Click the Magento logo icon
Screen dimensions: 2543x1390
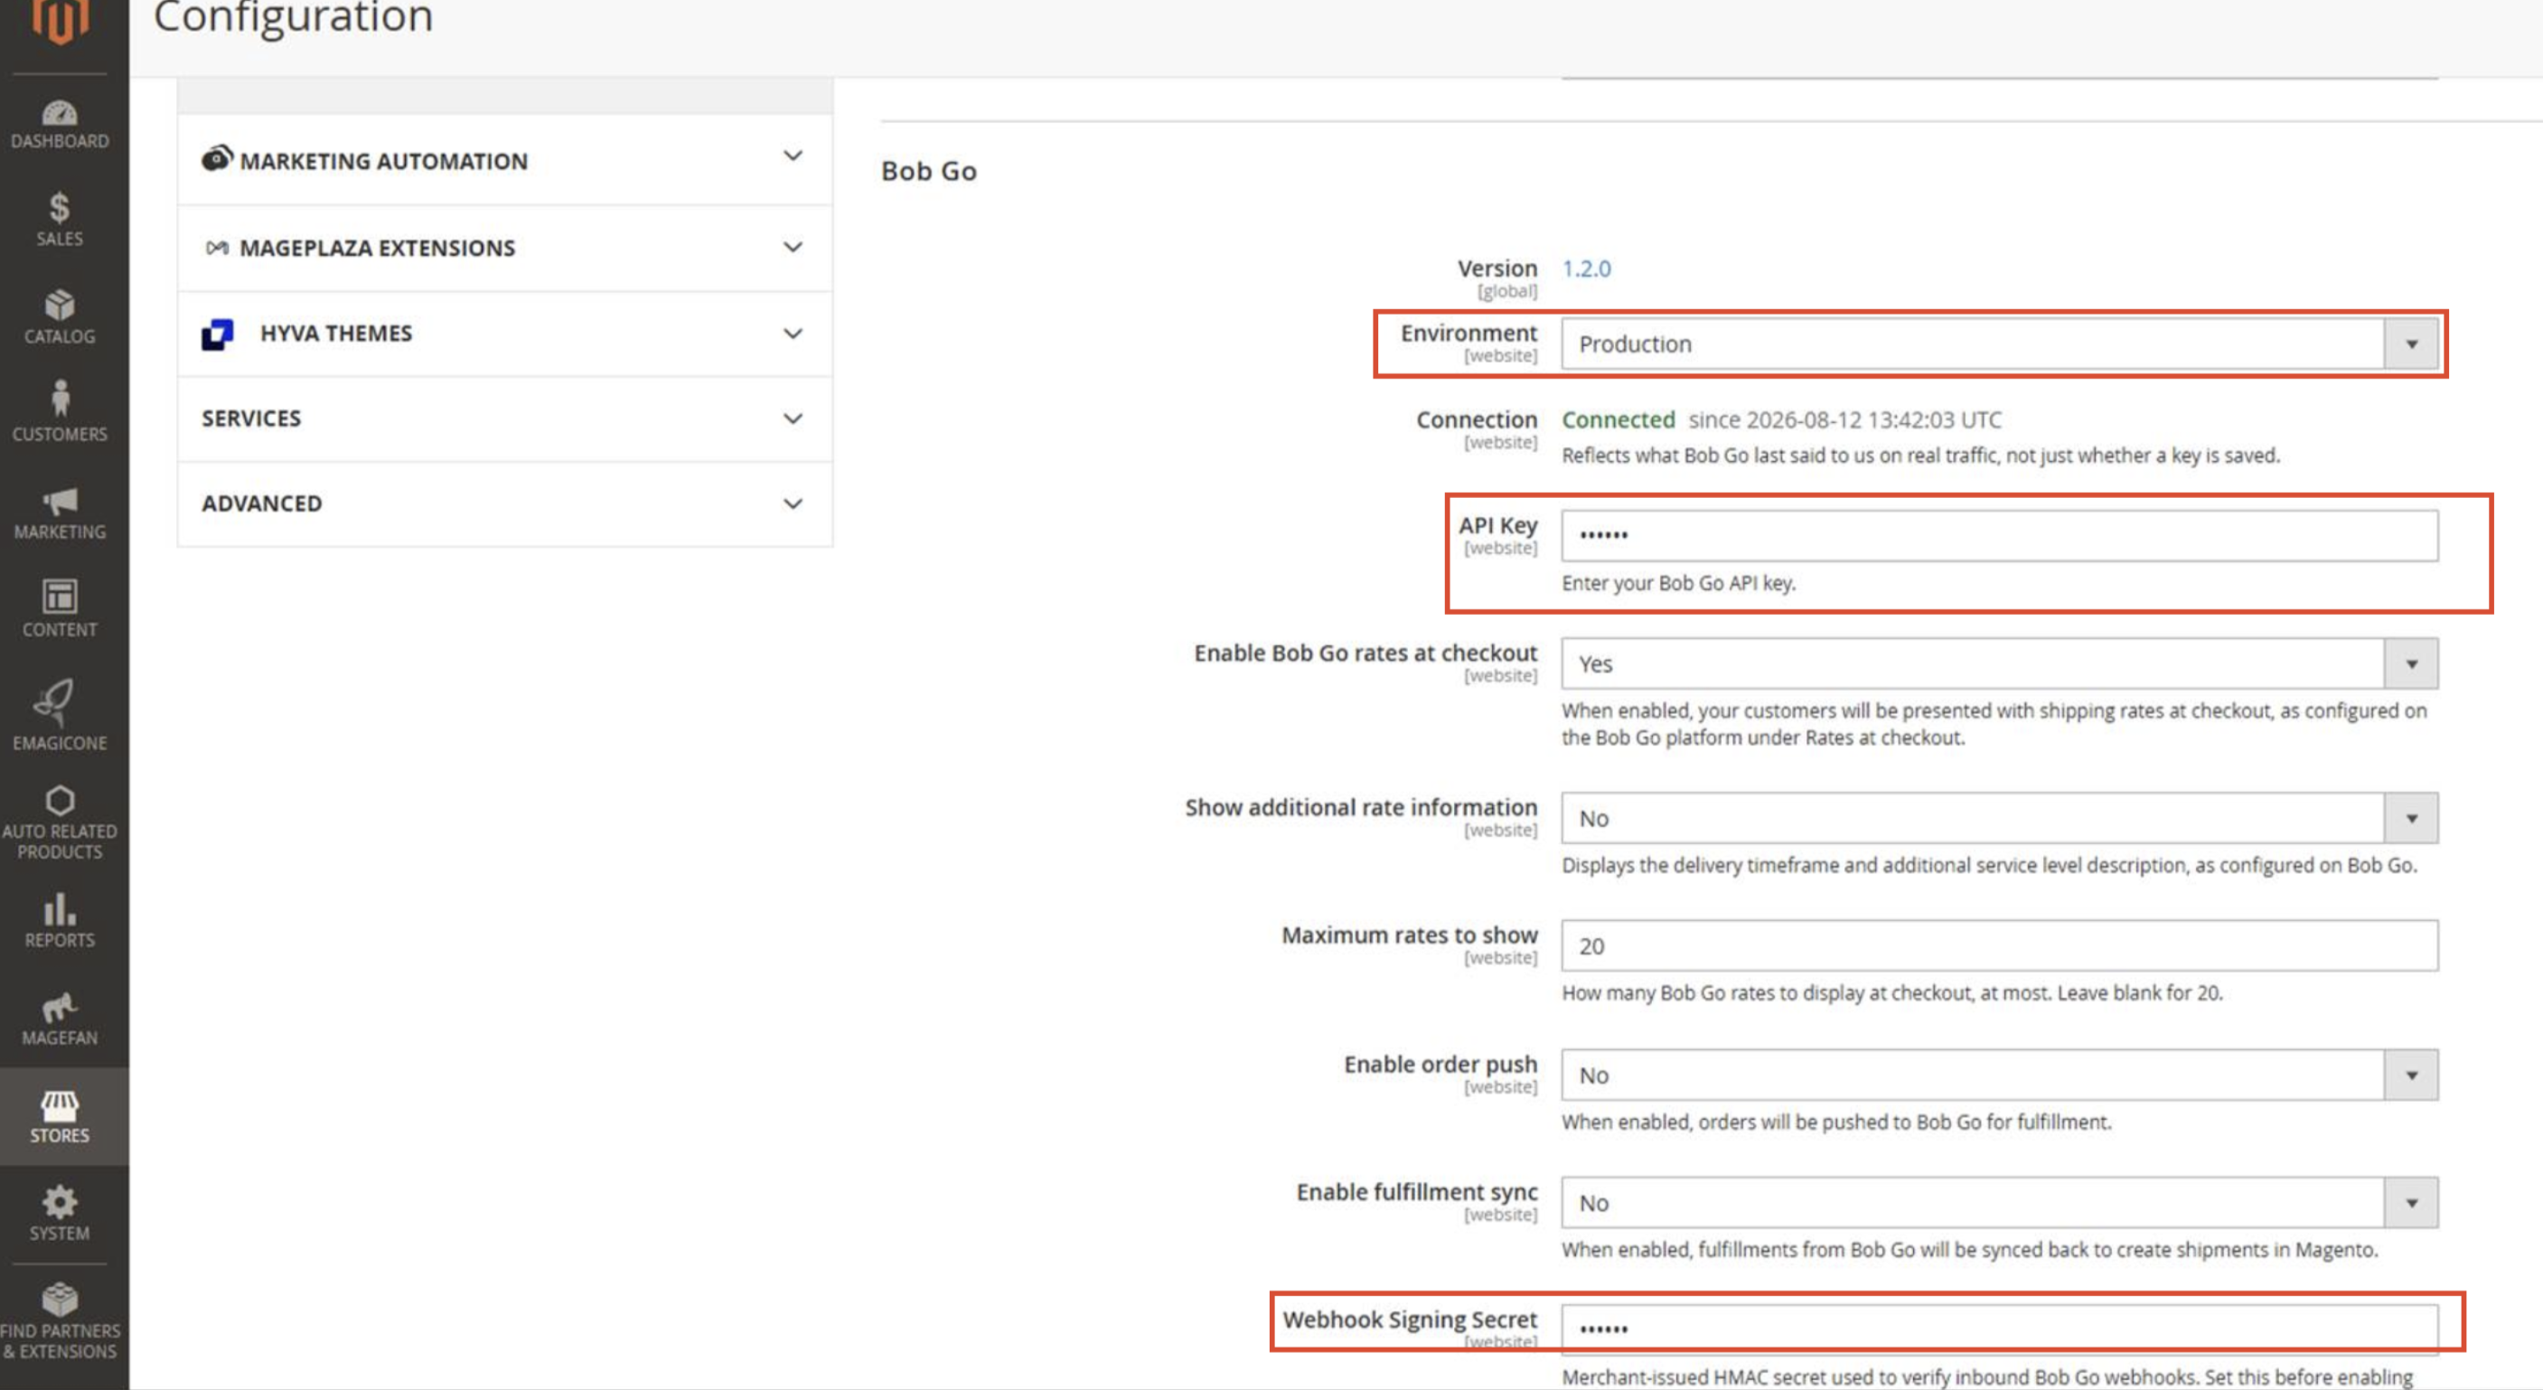[60, 20]
